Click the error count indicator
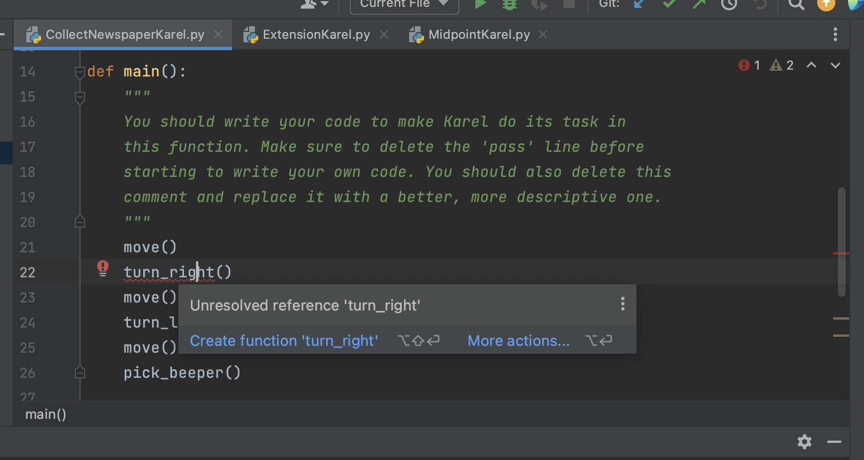The width and height of the screenshot is (864, 460). point(749,65)
